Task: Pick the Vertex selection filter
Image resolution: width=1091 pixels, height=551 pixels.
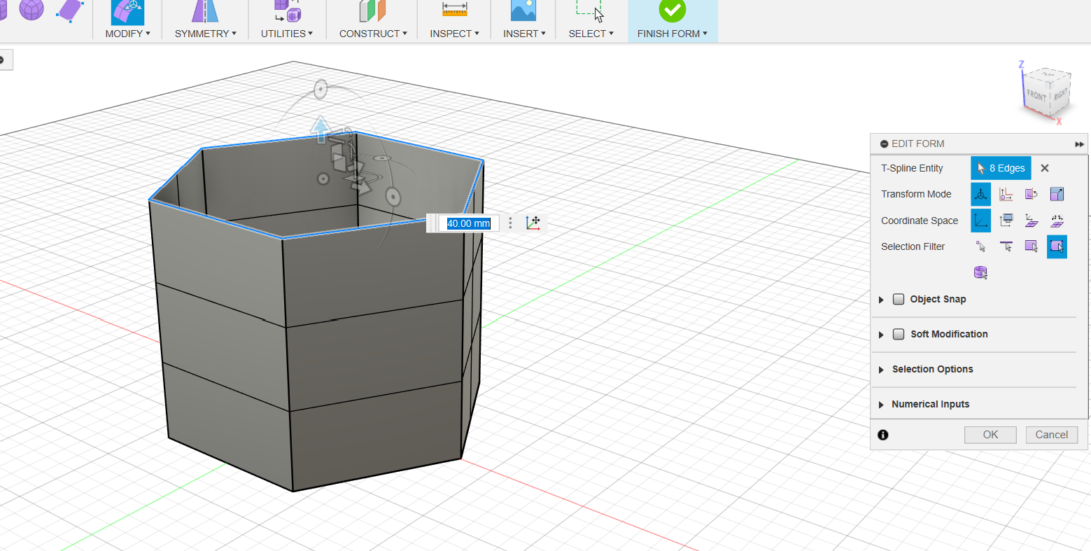Action: click(980, 246)
